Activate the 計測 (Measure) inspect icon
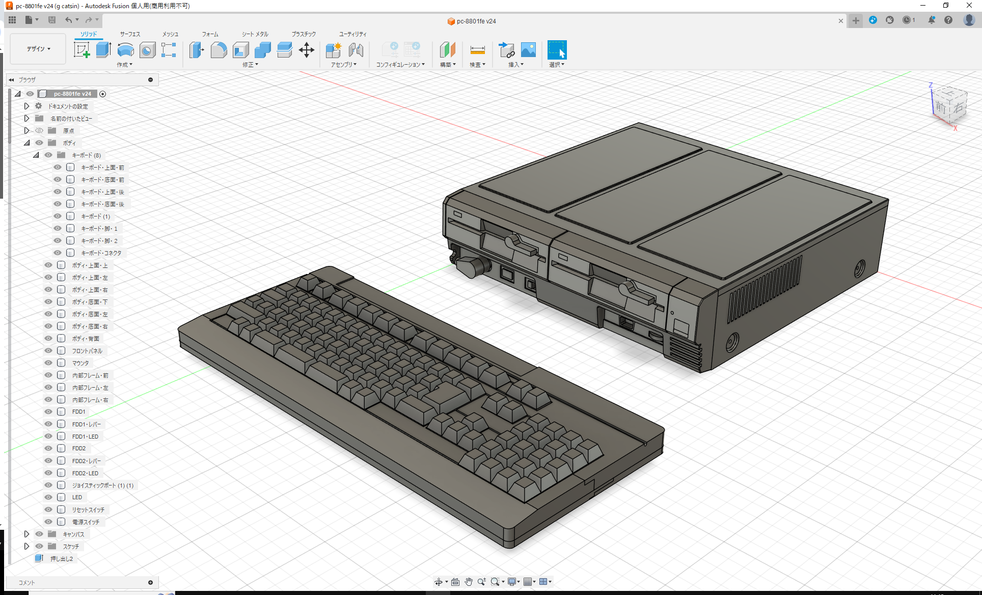The width and height of the screenshot is (982, 595). point(477,51)
